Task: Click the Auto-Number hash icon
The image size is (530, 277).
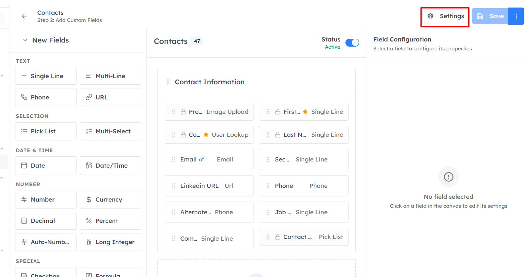Action: click(x=24, y=242)
